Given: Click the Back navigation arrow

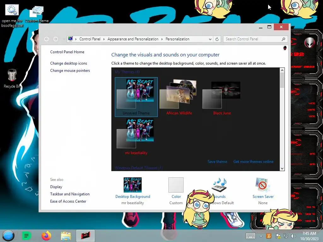Looking at the screenshot, I should pos(47,39).
